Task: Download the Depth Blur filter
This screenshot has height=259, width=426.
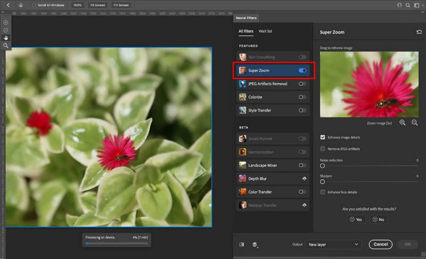Action: tap(304, 179)
